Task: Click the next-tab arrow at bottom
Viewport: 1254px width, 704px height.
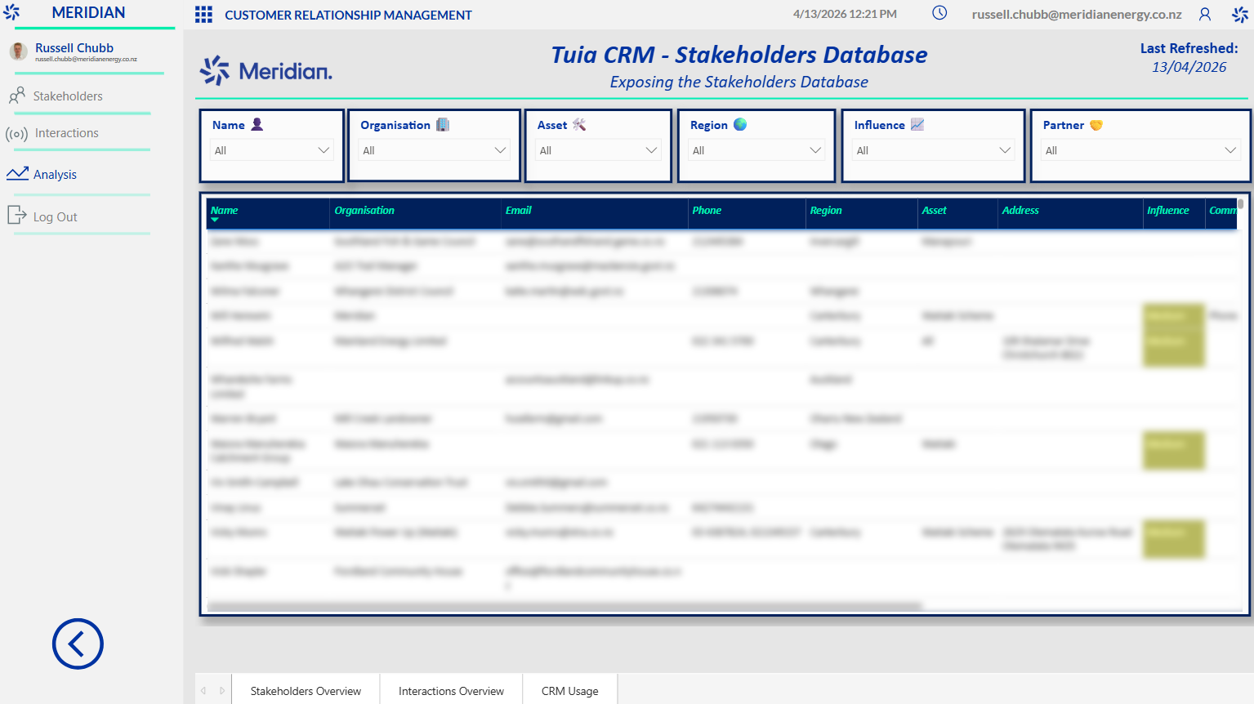Action: tap(221, 691)
